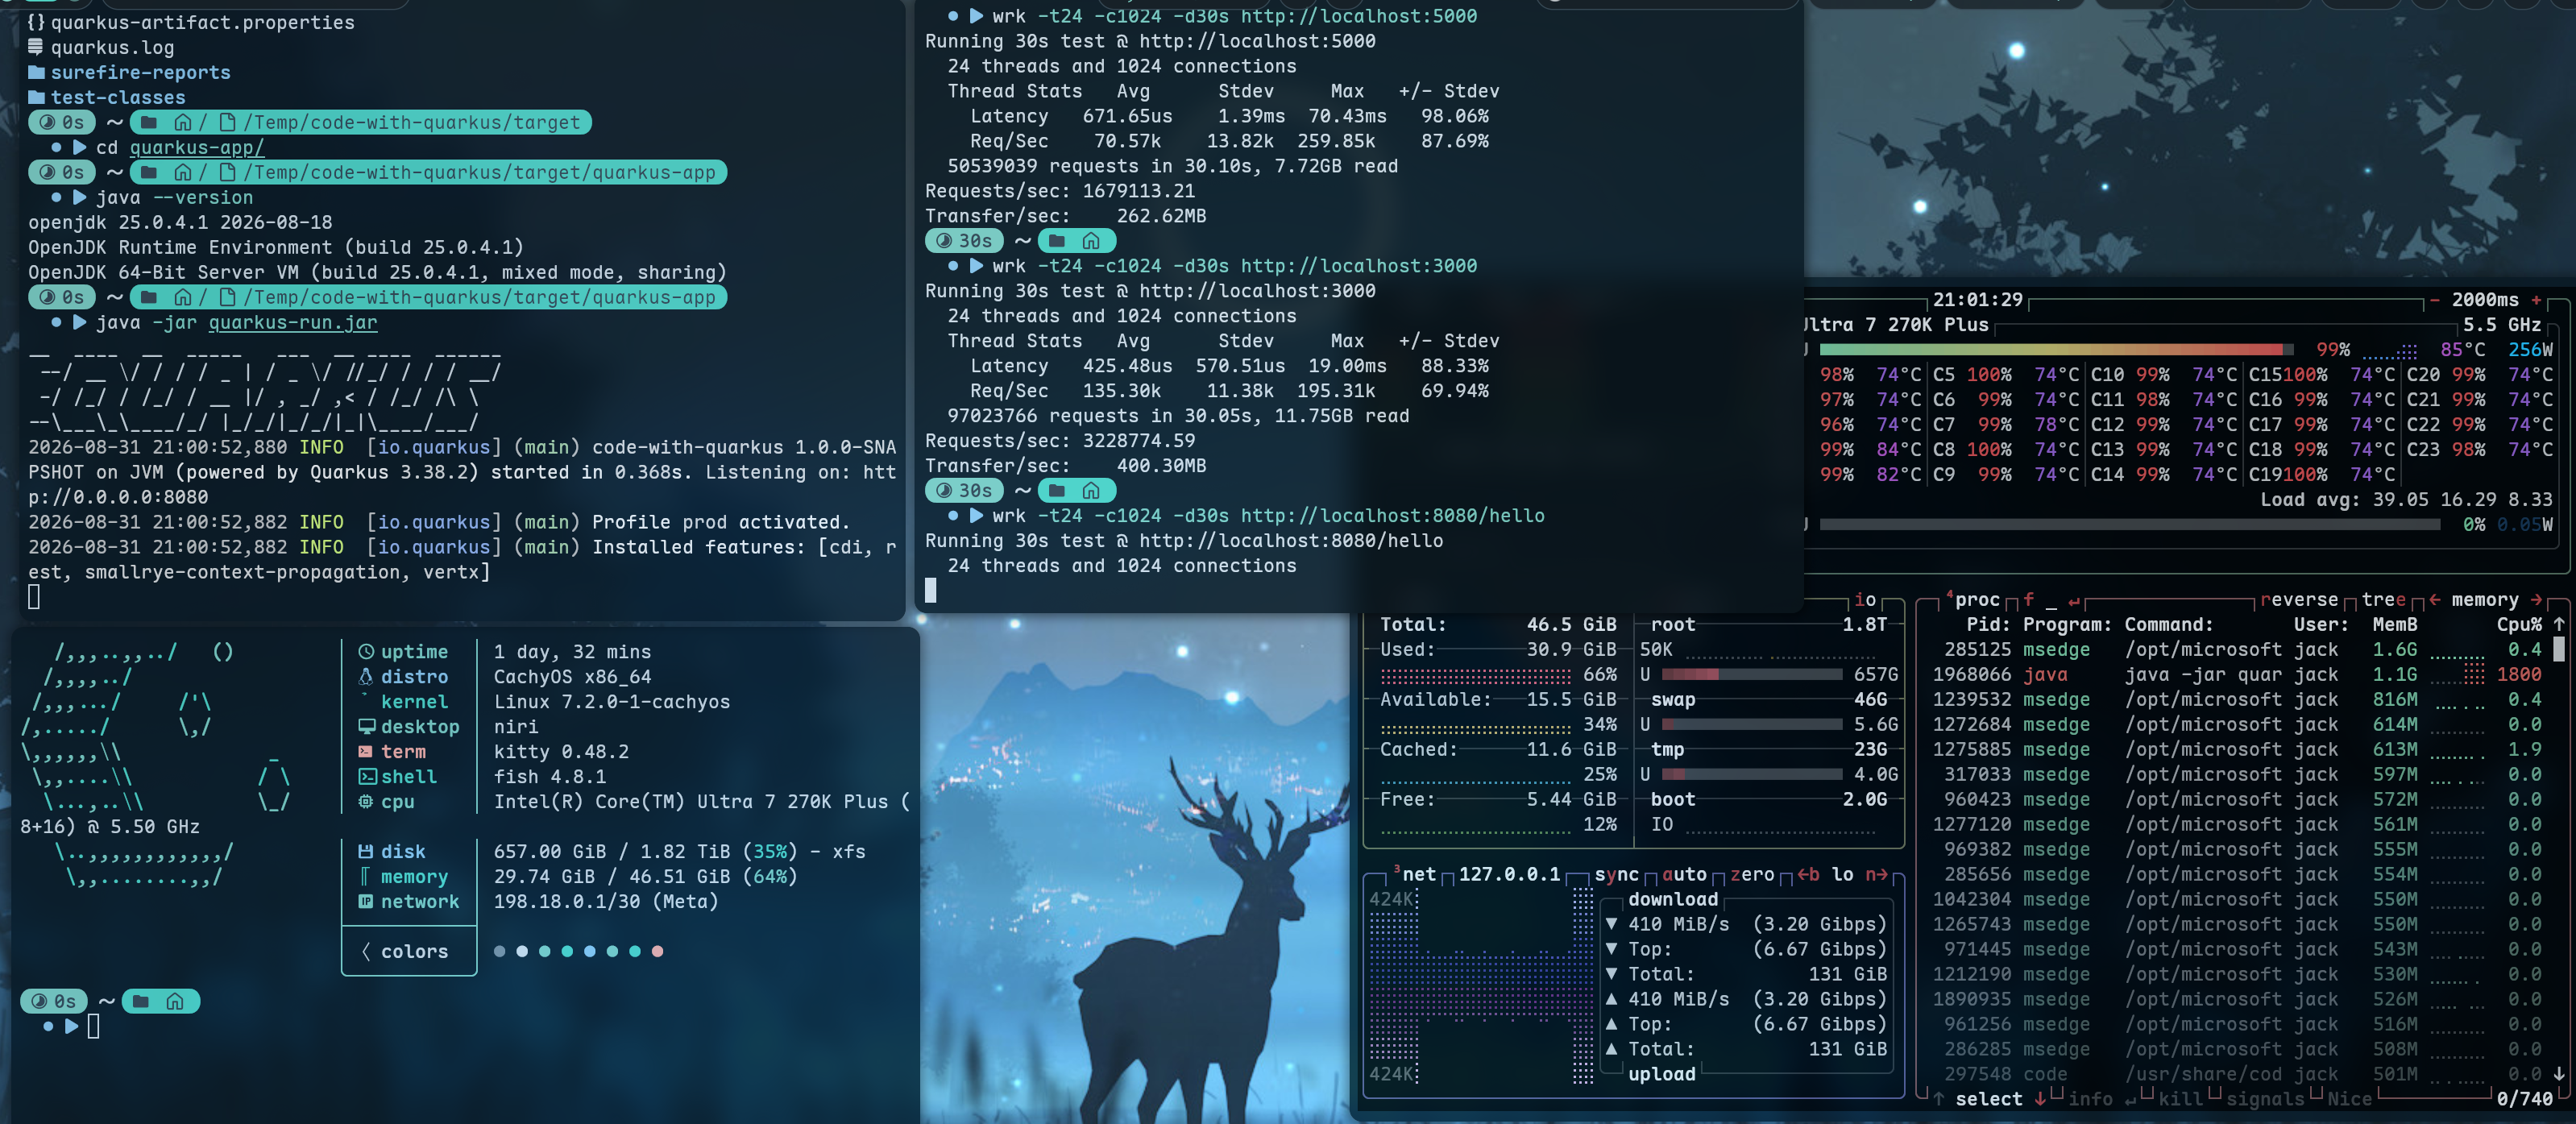This screenshot has width=2576, height=1124.
Task: Click kill in btop's proc footer
Action: point(2180,1099)
